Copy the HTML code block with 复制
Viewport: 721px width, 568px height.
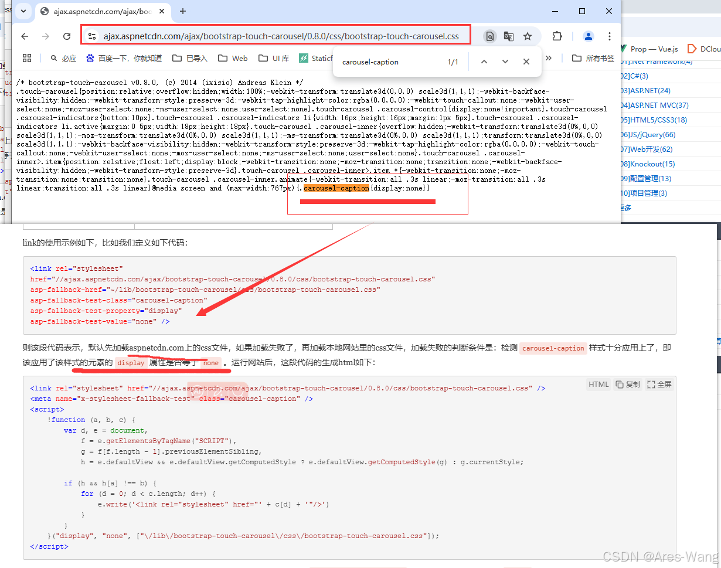click(x=627, y=385)
